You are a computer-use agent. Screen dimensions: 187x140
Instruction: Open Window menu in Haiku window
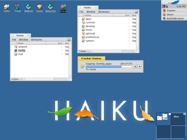(x=91, y=12)
